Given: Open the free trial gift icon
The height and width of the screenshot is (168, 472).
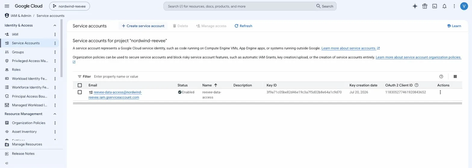Looking at the screenshot, I should click(425, 6).
